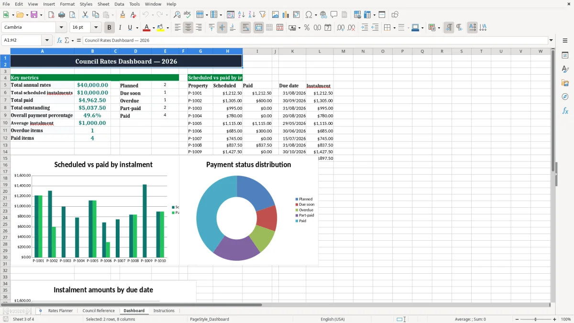Click the vertical scrollbar
Screen dimensions: 574x323
point(553,175)
